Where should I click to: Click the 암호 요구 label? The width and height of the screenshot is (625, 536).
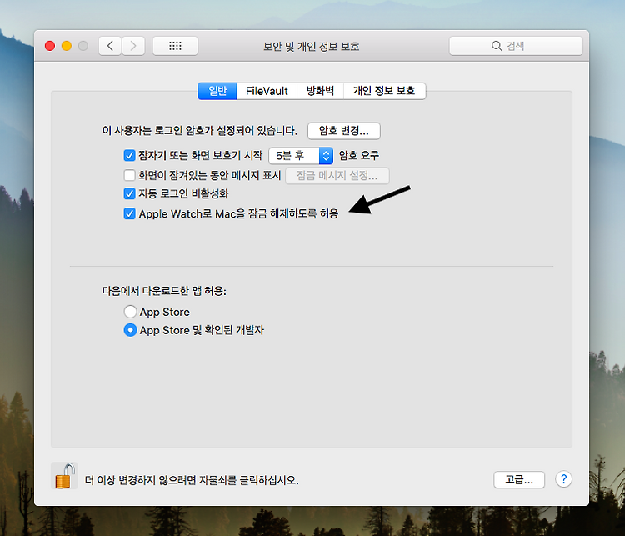(x=358, y=155)
